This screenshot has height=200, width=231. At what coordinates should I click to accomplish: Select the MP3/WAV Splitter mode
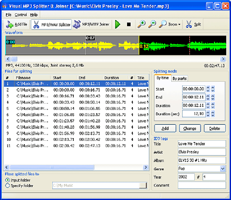coord(51,24)
